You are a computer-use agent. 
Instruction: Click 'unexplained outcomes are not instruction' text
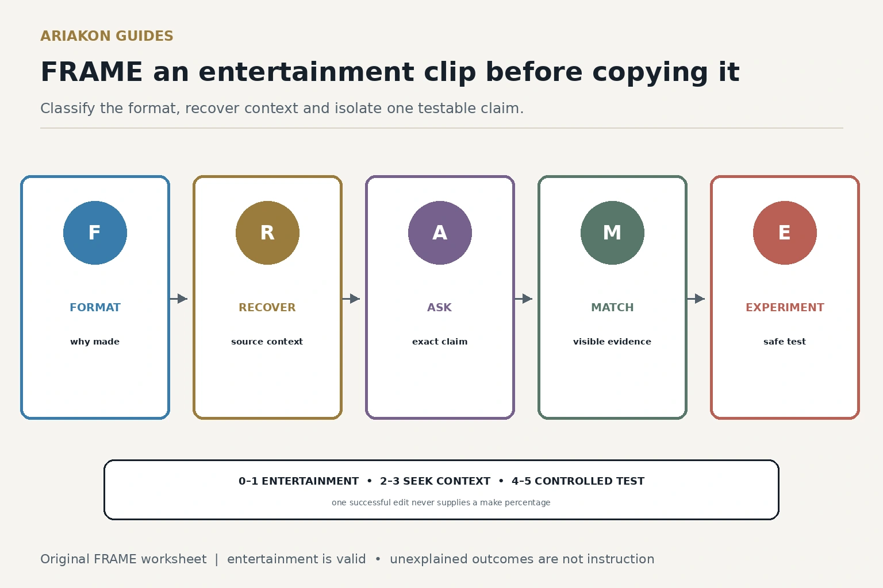pos(522,559)
